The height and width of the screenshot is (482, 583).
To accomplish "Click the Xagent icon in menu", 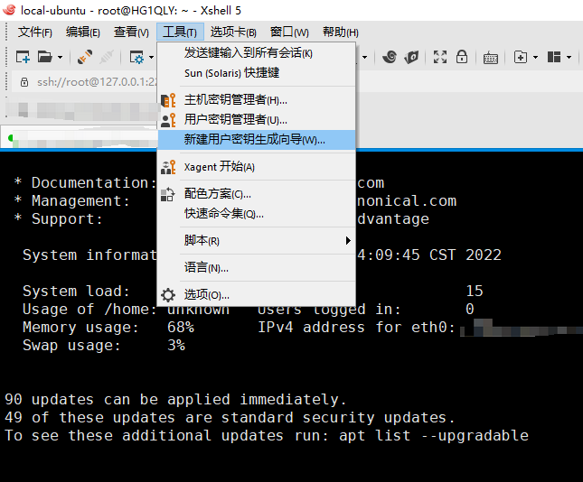I will (168, 167).
